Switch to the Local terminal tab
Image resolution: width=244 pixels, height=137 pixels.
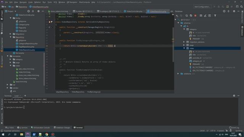16,96
